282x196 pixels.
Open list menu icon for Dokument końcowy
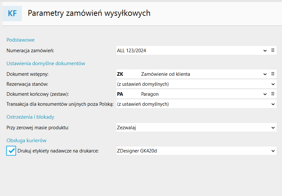pyautogui.click(x=273, y=94)
